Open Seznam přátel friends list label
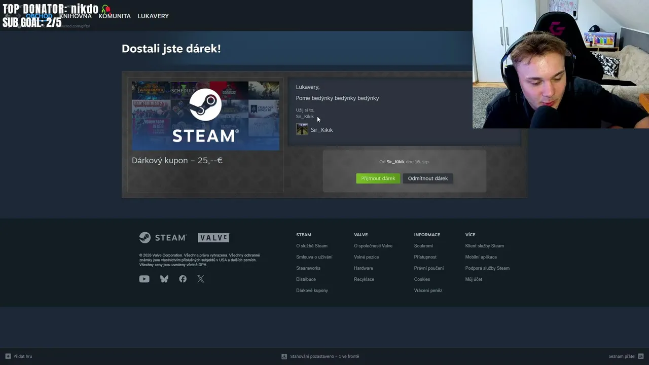The width and height of the screenshot is (649, 365). (x=622, y=356)
